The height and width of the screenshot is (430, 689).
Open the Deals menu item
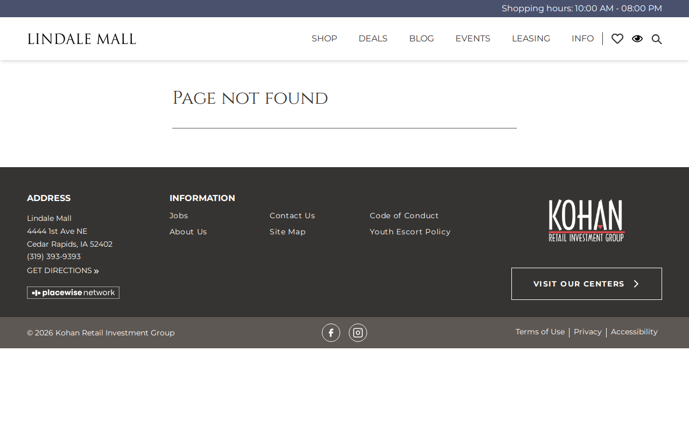(373, 39)
